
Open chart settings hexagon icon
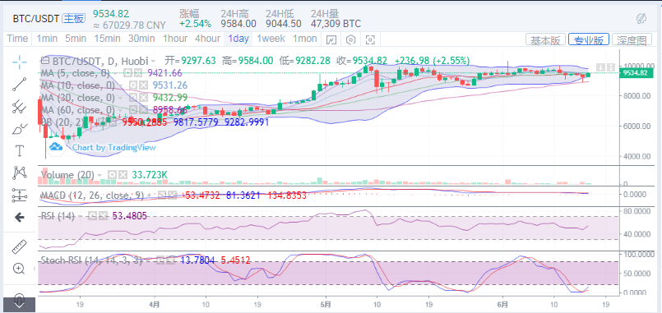coord(350,39)
